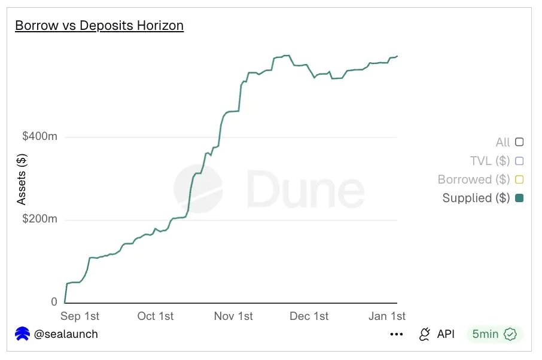Open the Borrow vs Deposits Horizon title link
Viewport: 542px width, 360px height.
(99, 25)
